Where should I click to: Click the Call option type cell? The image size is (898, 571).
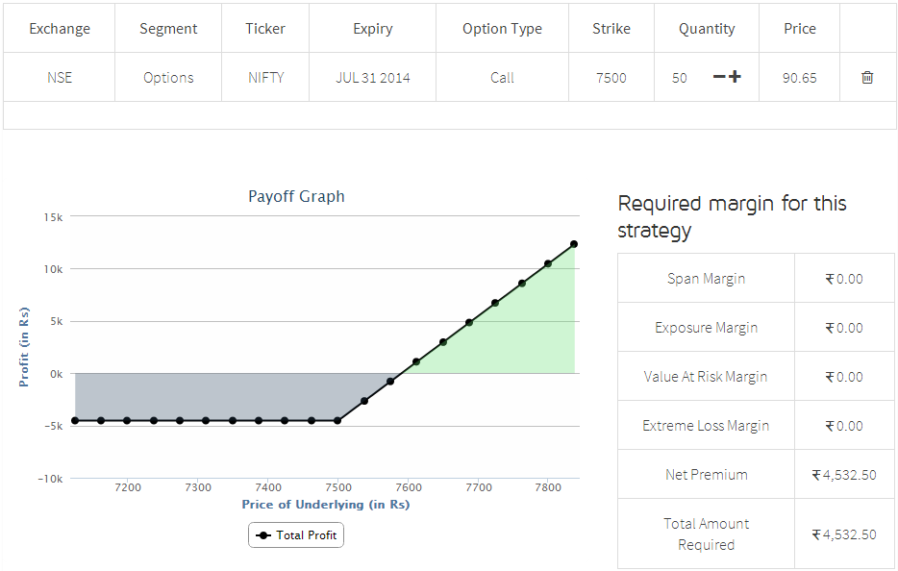tap(502, 78)
